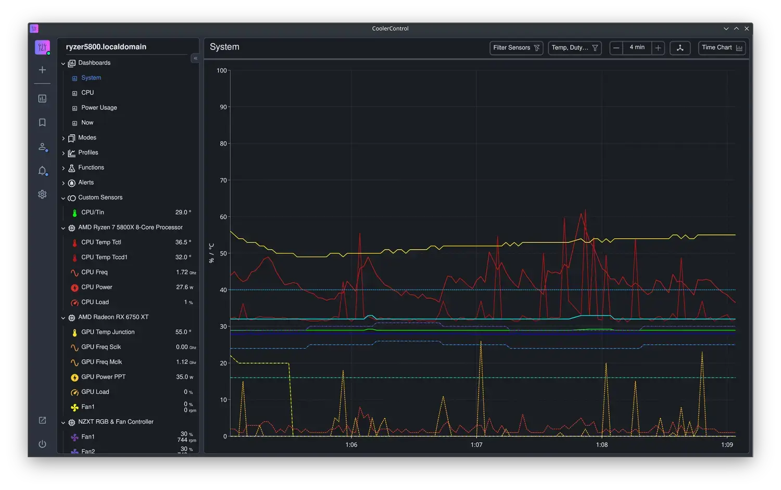Click the open-in-new-window icon in the sidebar
Screen dimensions: 781x490
coord(42,420)
